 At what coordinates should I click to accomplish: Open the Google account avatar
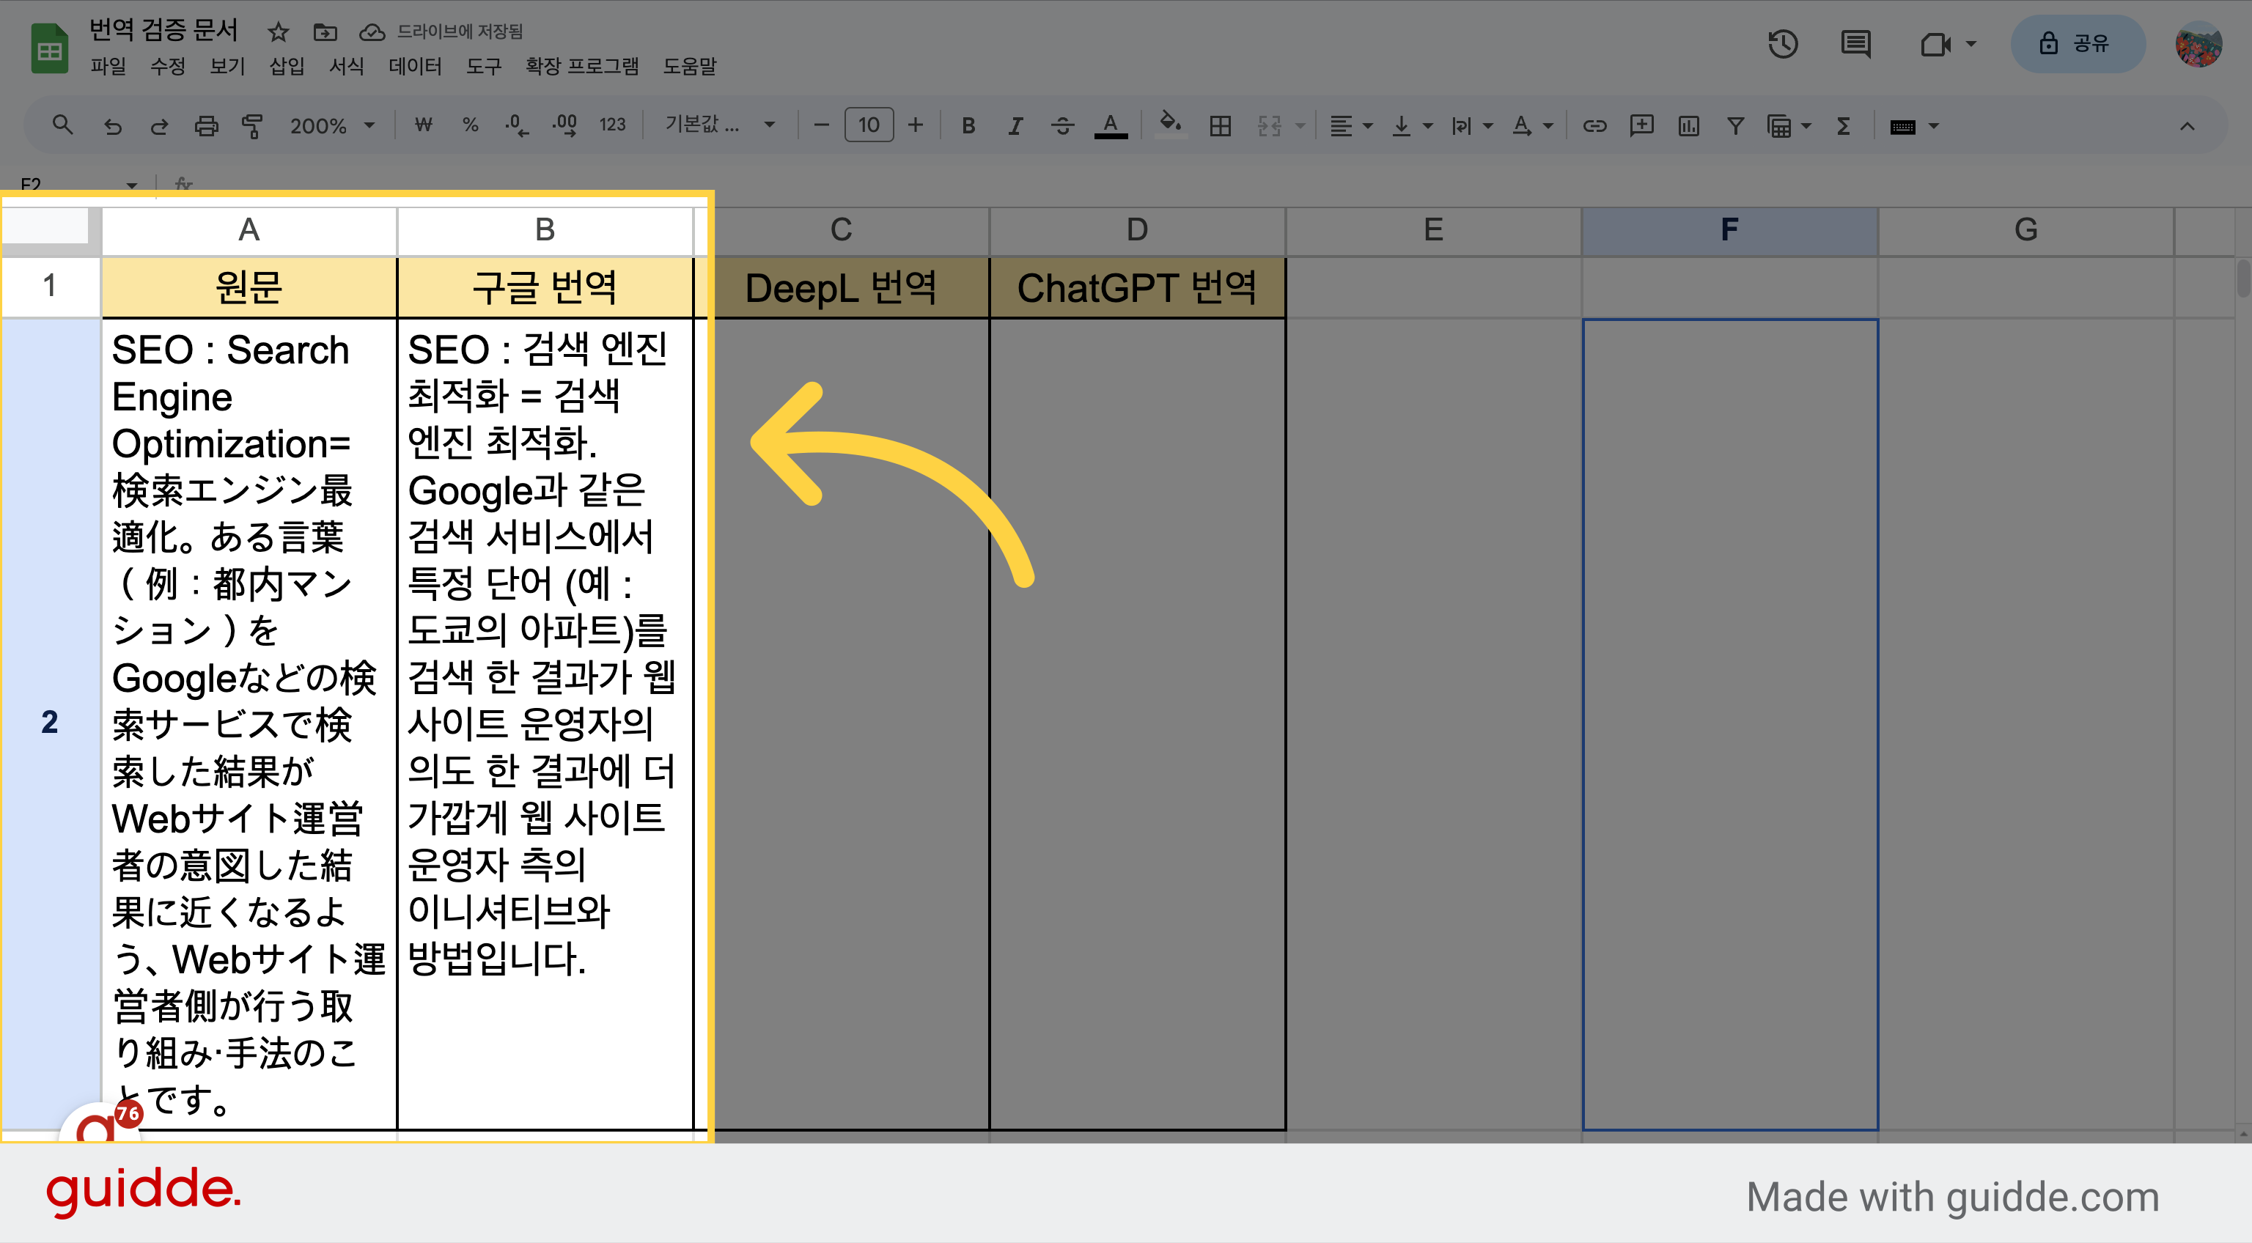(2198, 44)
